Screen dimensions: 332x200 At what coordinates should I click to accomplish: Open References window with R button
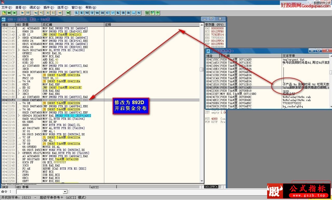[x=128, y=13]
